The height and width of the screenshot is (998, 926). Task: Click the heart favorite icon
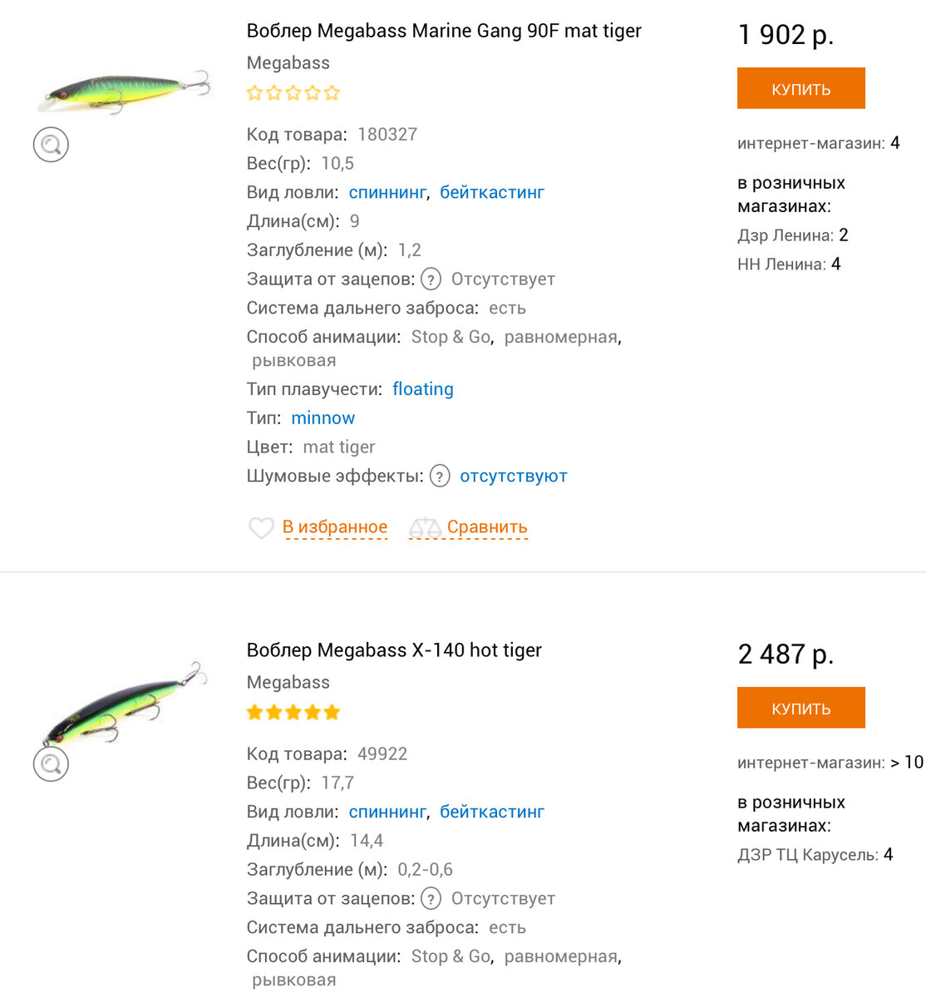point(261,527)
